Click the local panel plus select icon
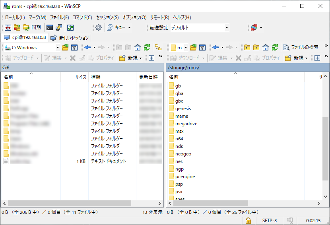The width and height of the screenshot is (330, 225). click(x=151, y=58)
